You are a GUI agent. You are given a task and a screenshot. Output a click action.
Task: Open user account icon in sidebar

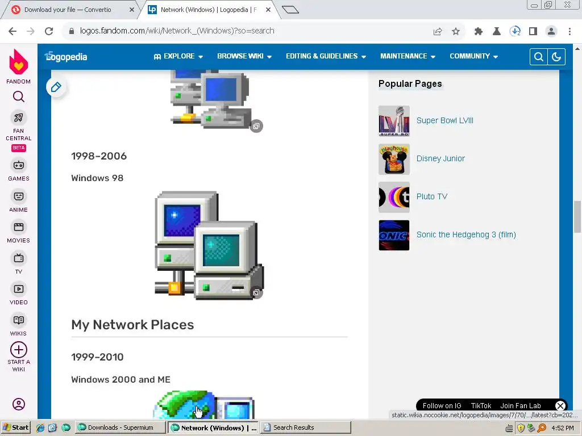(19, 404)
